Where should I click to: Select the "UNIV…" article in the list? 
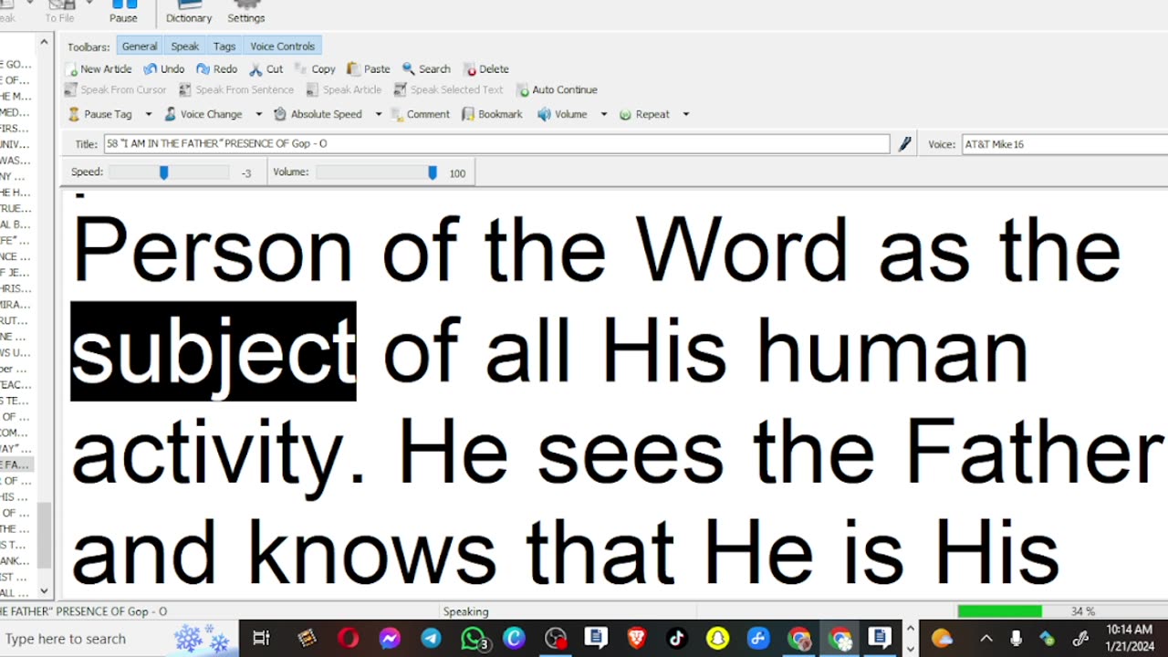click(16, 144)
